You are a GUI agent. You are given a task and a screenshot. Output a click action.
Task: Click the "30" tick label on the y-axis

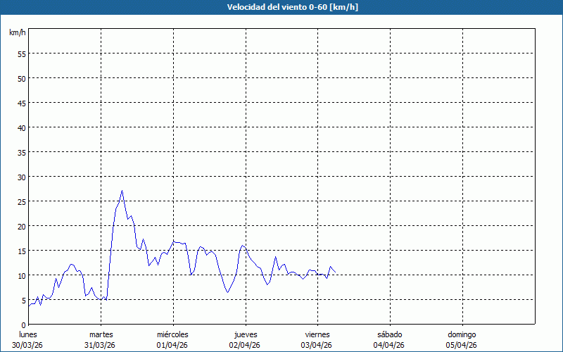point(21,177)
